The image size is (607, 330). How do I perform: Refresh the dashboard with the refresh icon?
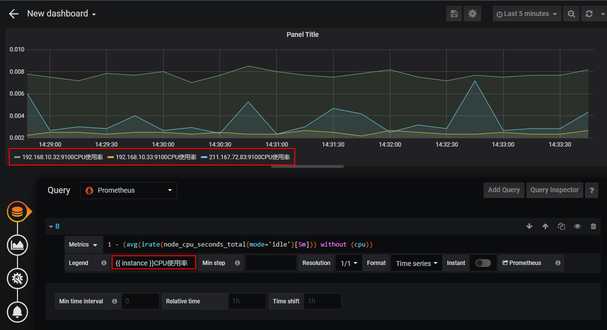click(x=589, y=14)
